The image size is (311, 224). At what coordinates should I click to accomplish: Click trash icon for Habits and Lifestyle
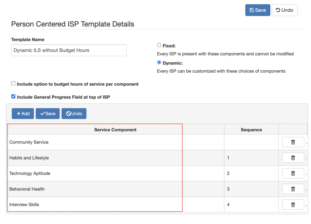pyautogui.click(x=293, y=158)
